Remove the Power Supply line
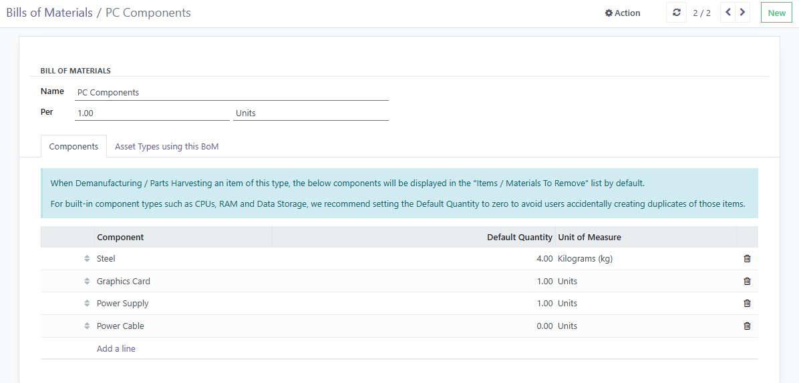This screenshot has width=799, height=383. (x=747, y=304)
